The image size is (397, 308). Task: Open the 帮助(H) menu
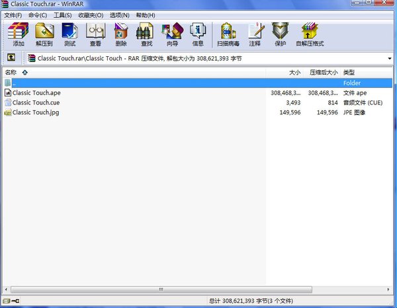click(x=146, y=15)
